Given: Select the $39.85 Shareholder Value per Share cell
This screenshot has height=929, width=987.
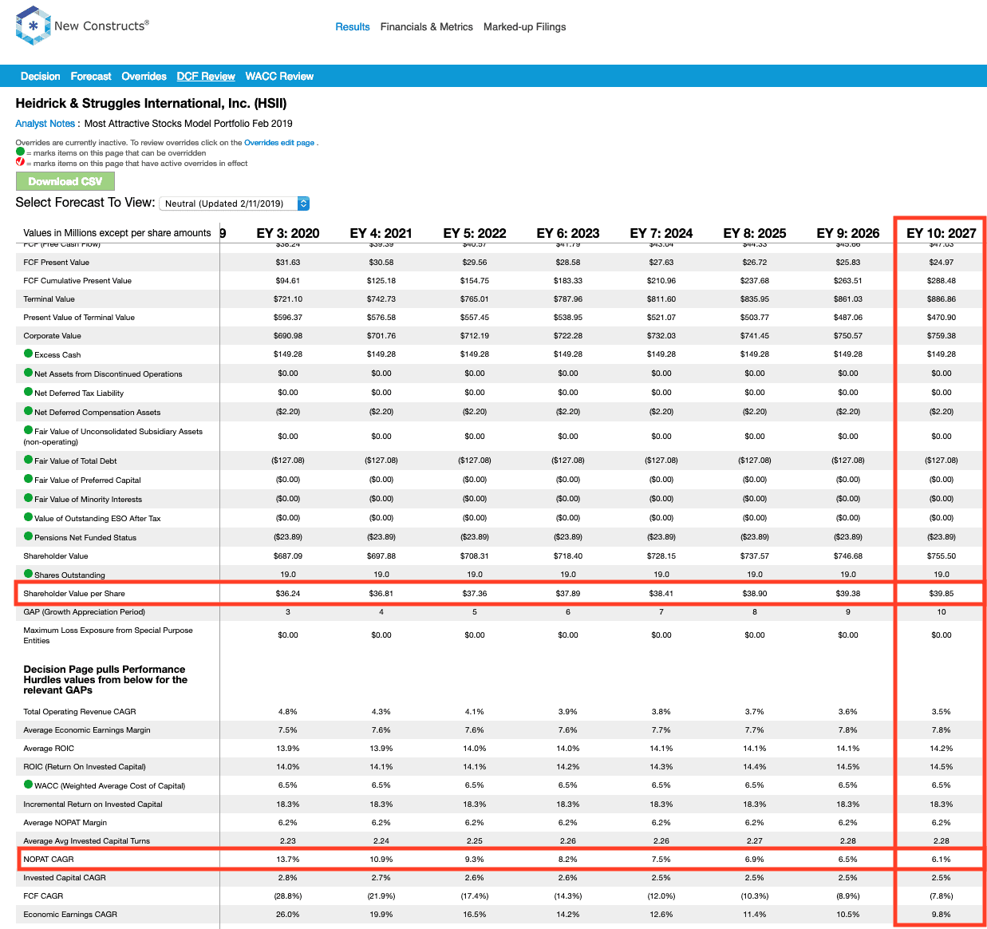Looking at the screenshot, I should point(942,594).
